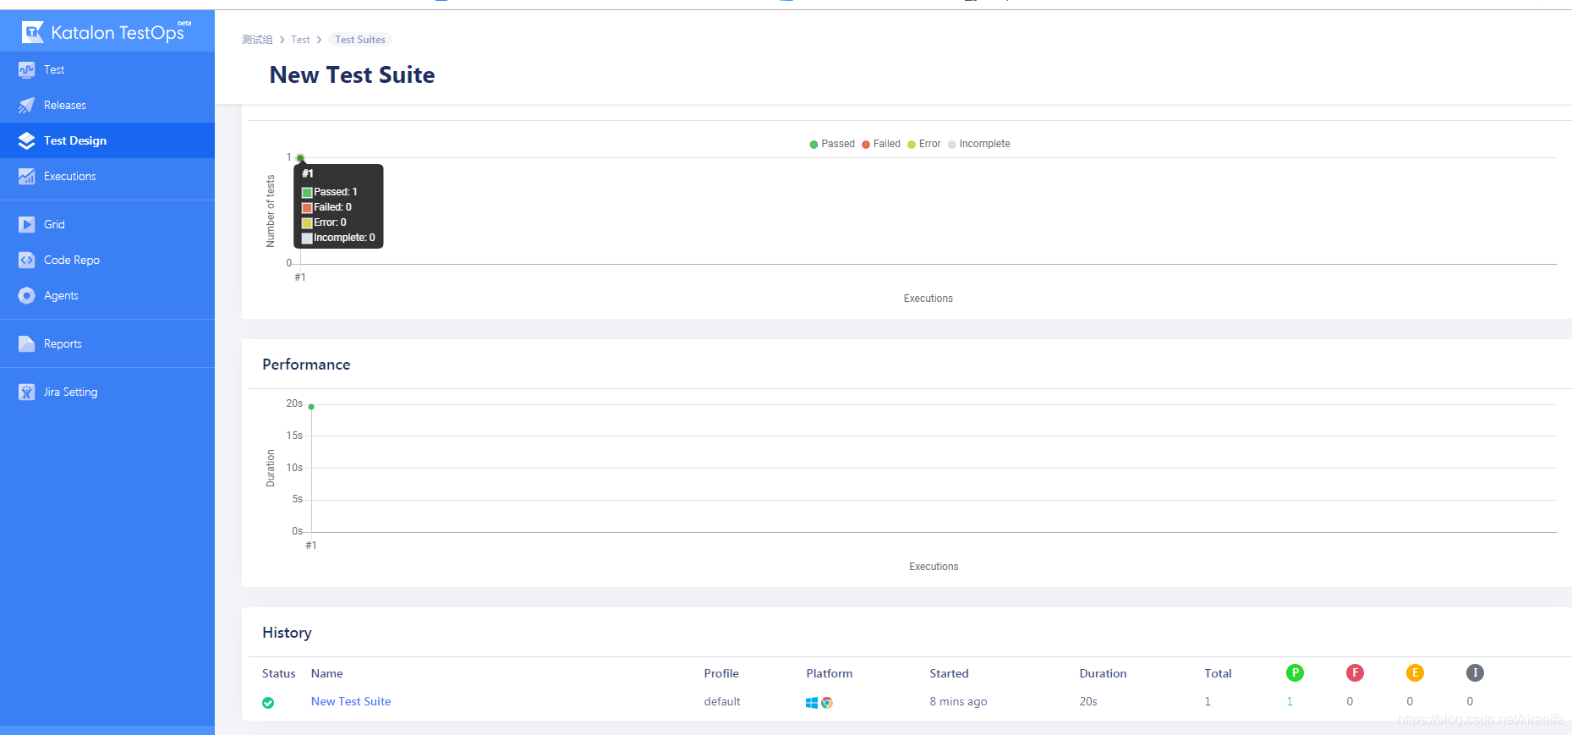Click the 20s data point on Performance chart
1572x735 pixels.
click(x=311, y=407)
